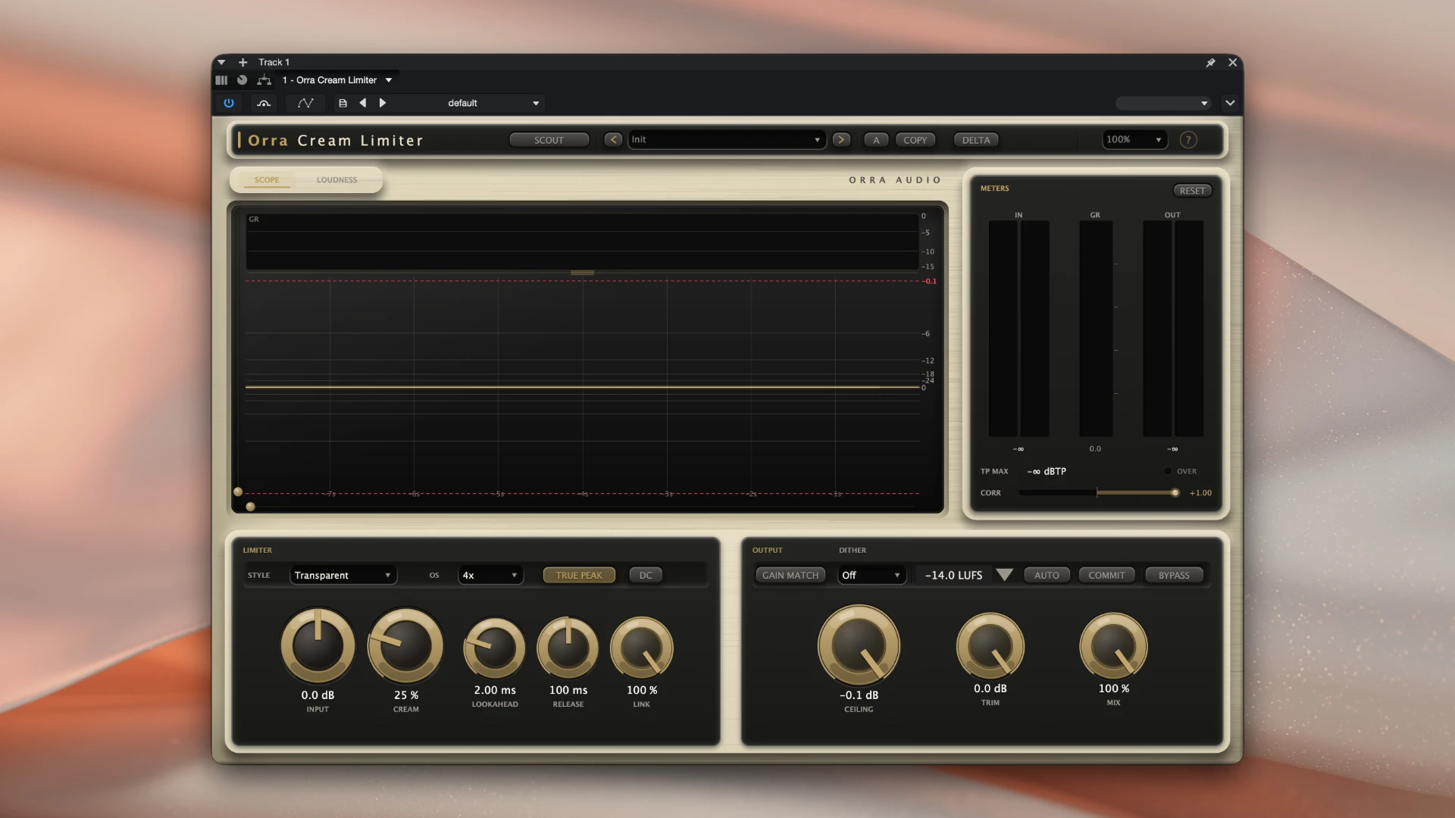Click the OVER clip indicator light
The width and height of the screenshot is (1455, 818).
pyautogui.click(x=1168, y=471)
